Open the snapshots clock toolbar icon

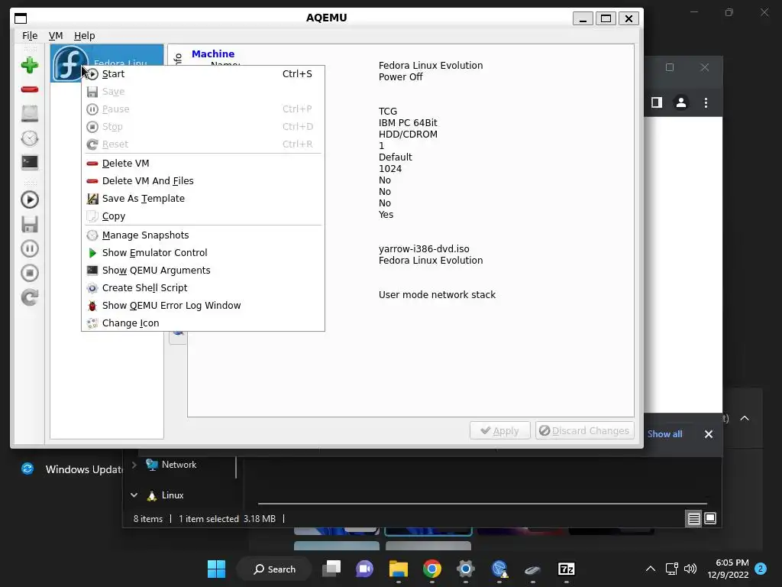[x=30, y=138]
